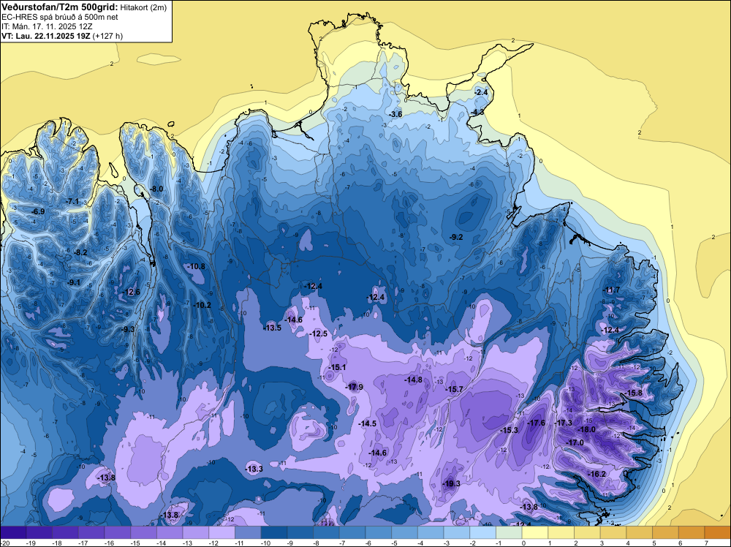The image size is (731, 547).
Task: Click the -10.2 temperature label
Action: 202,306
